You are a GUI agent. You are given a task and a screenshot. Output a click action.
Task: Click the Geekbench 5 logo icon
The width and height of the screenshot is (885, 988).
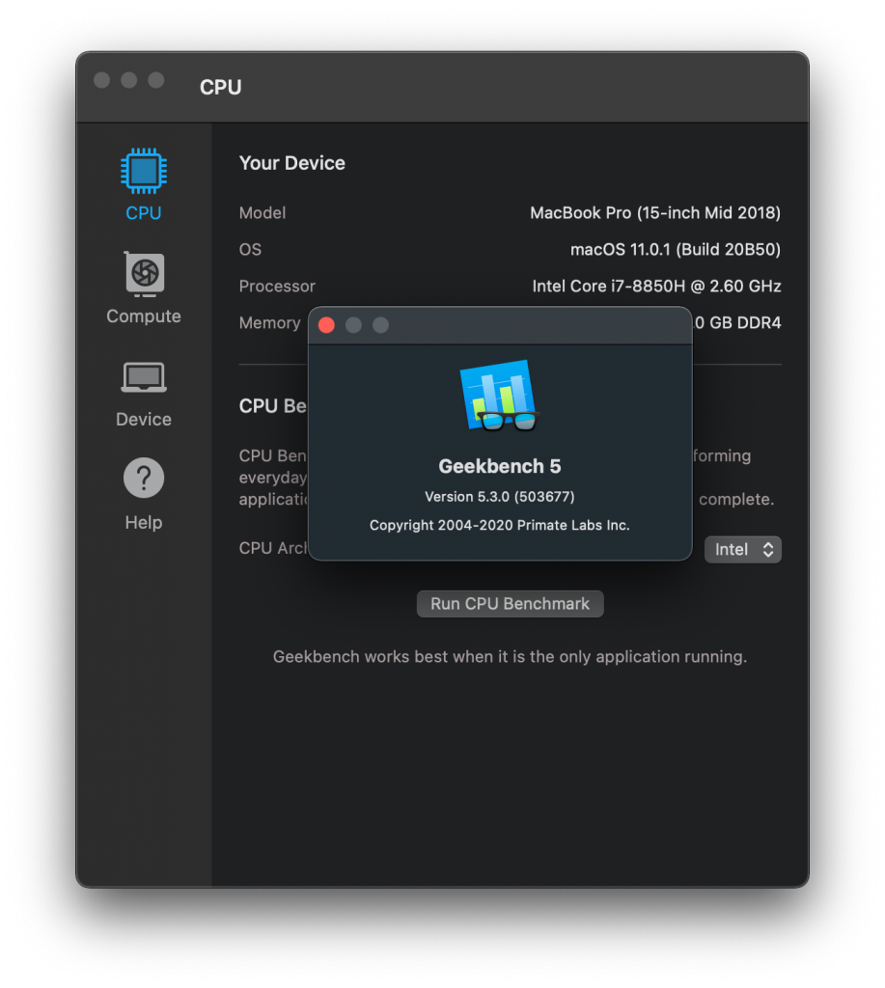(x=500, y=396)
